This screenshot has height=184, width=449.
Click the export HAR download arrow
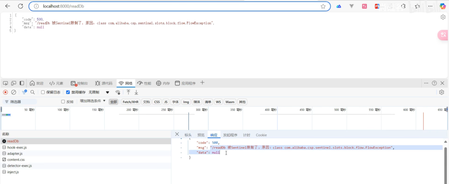[x=136, y=92]
